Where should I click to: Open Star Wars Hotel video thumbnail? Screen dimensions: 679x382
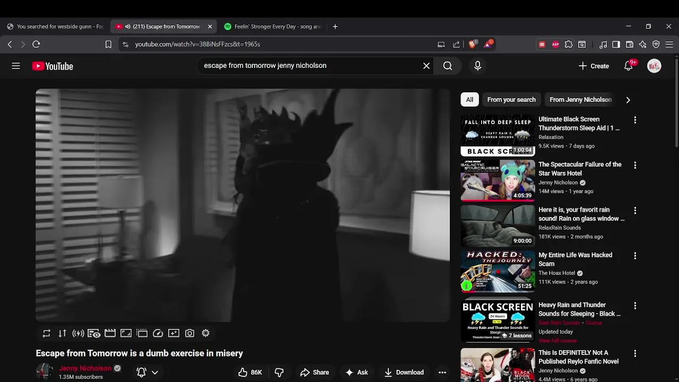498,181
